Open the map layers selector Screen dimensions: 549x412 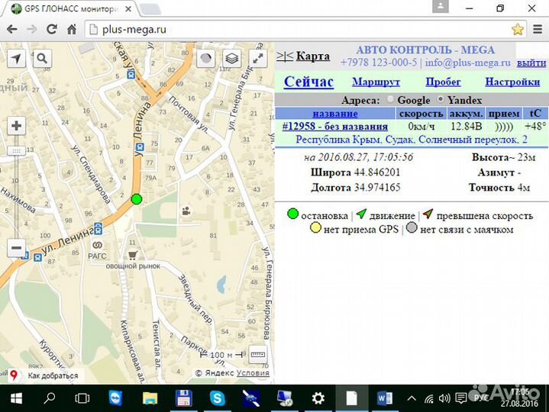coord(232,59)
